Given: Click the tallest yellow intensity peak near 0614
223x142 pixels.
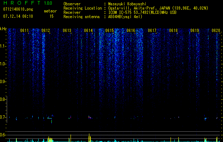Looking at the screenshot, I should (89, 138).
